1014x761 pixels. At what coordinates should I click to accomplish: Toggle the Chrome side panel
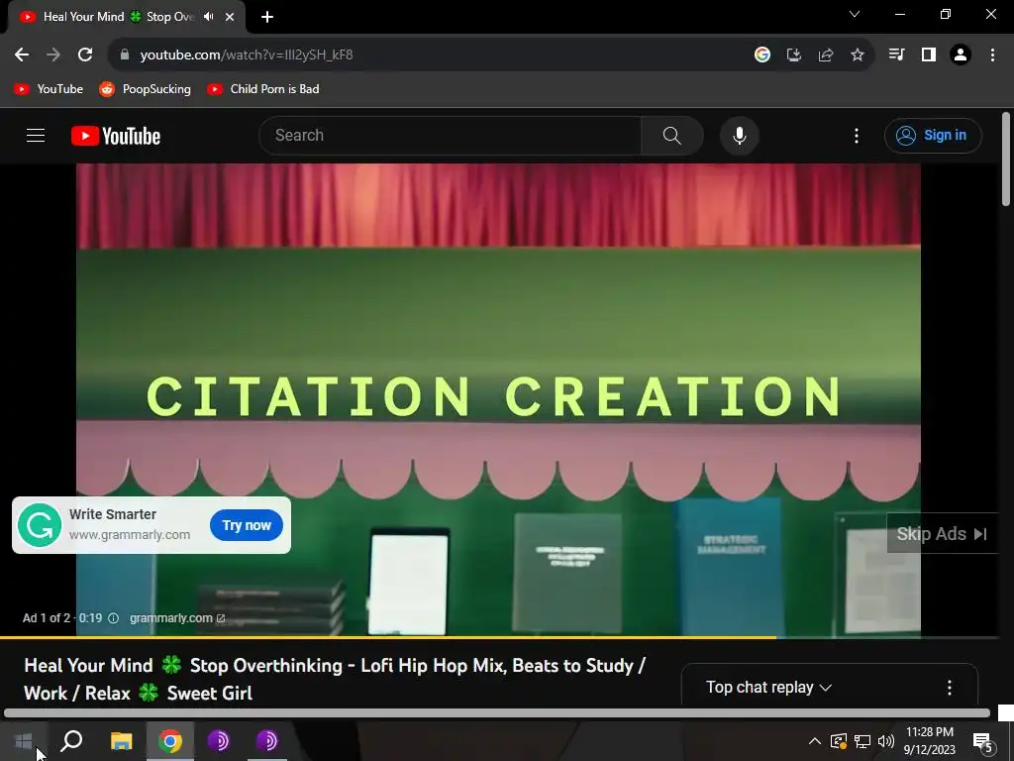929,55
